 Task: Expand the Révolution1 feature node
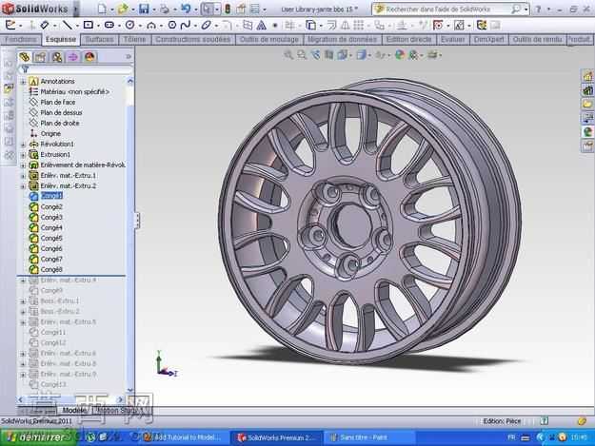coord(23,145)
